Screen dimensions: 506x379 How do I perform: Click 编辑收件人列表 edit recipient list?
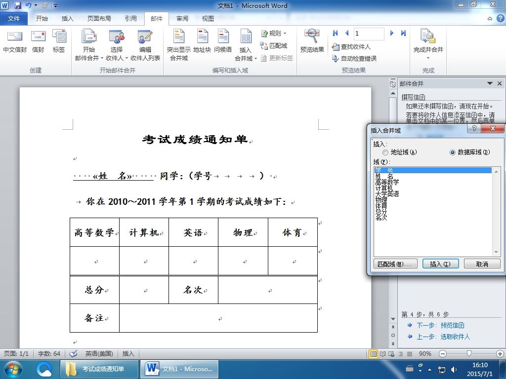pos(145,45)
